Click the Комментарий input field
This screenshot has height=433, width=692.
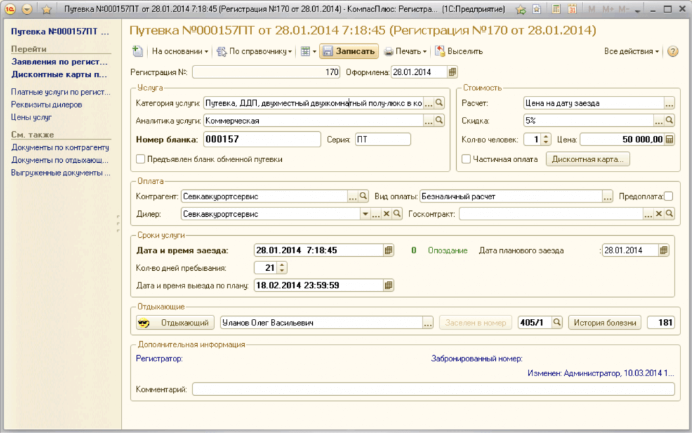point(433,389)
